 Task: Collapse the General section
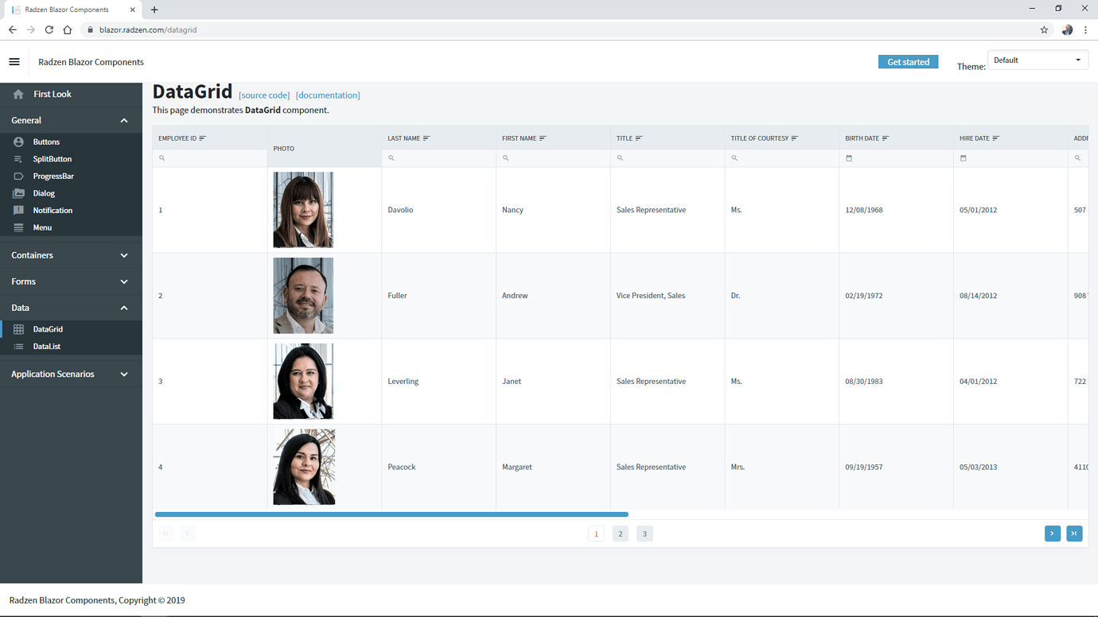124,121
